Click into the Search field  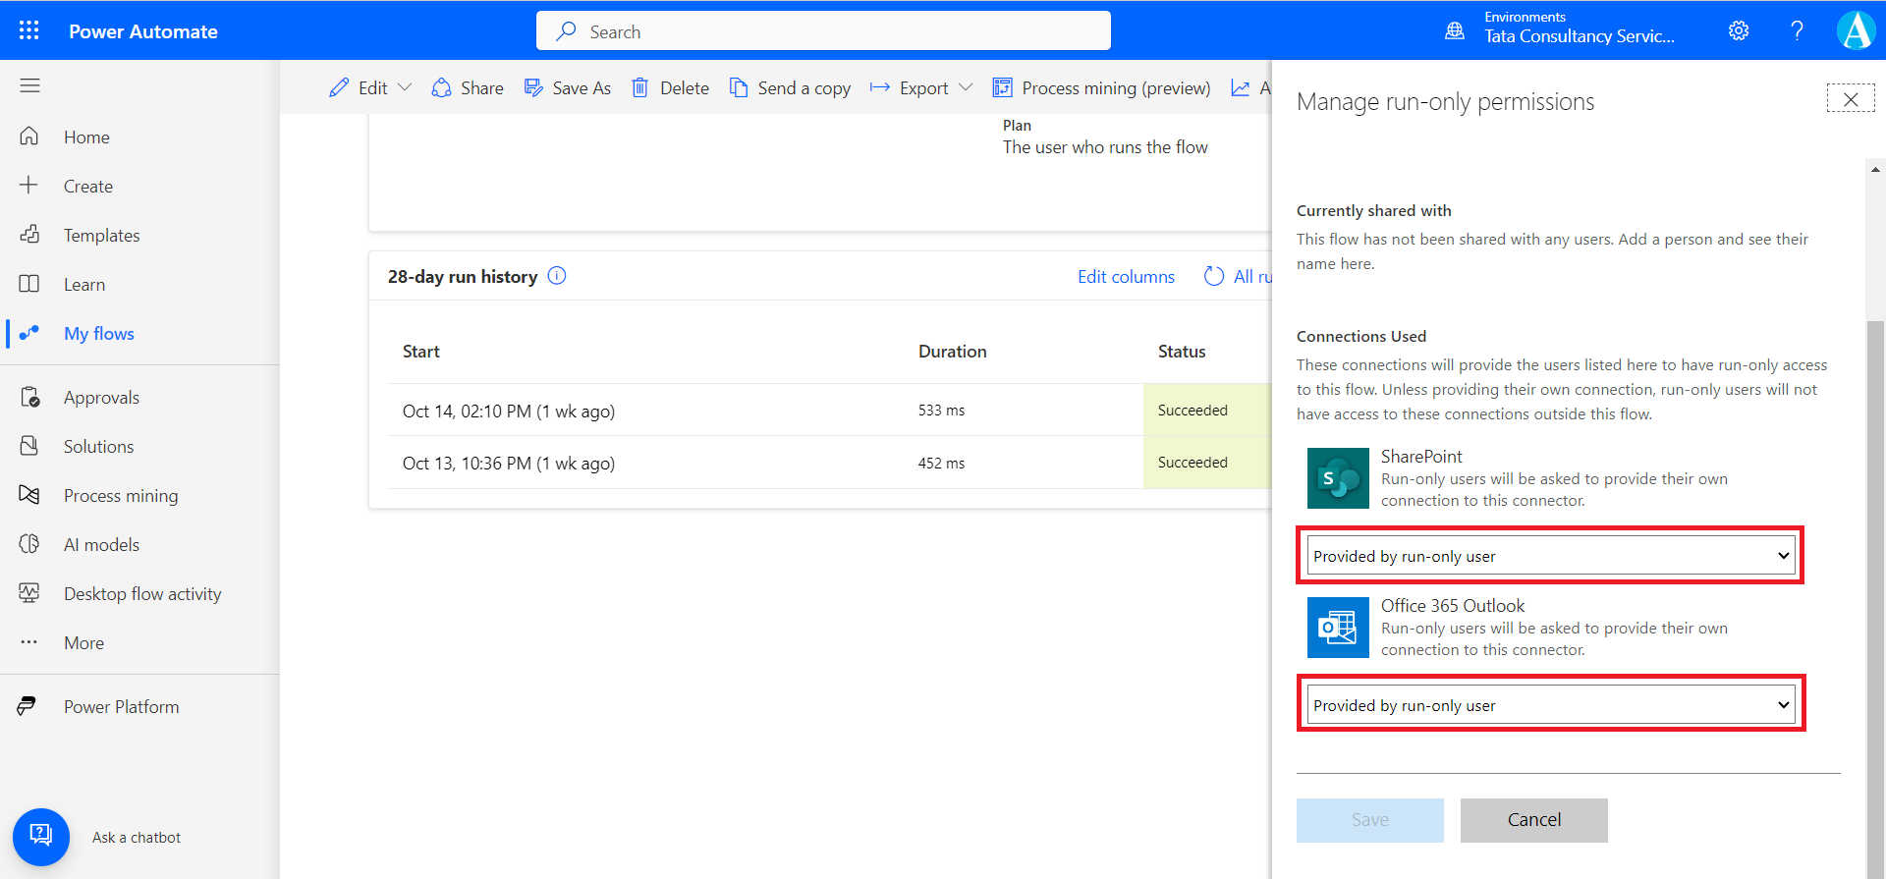click(x=823, y=31)
